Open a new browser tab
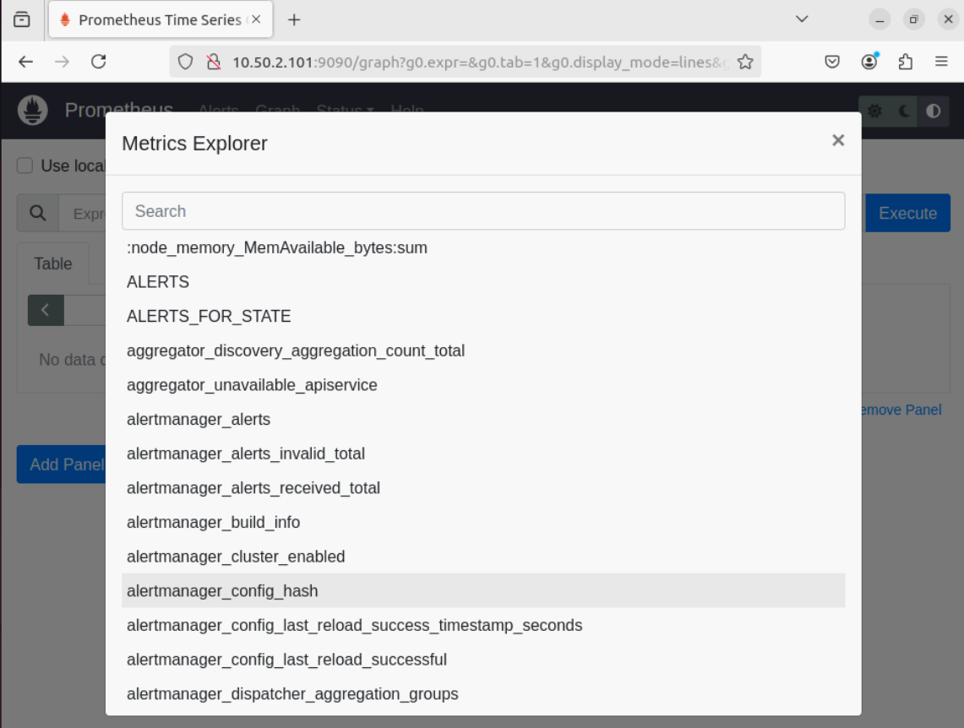Screen dimensions: 964x728 (294, 19)
